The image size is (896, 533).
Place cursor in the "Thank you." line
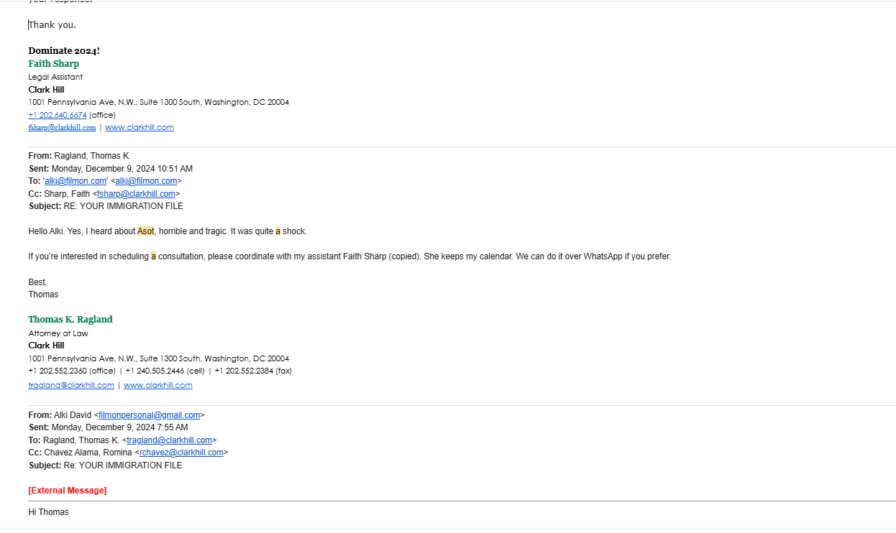(x=52, y=25)
